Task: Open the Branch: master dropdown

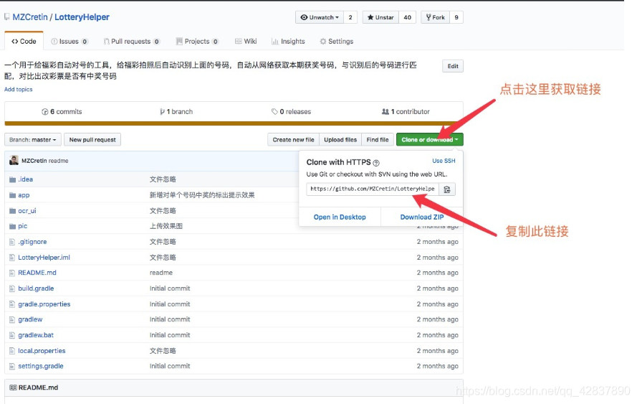Action: 33,140
